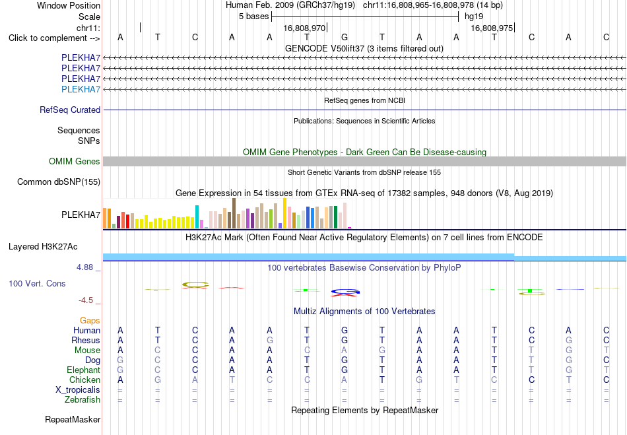627x435 pixels.
Task: Click the Zebrafish species label
Action: click(82, 400)
